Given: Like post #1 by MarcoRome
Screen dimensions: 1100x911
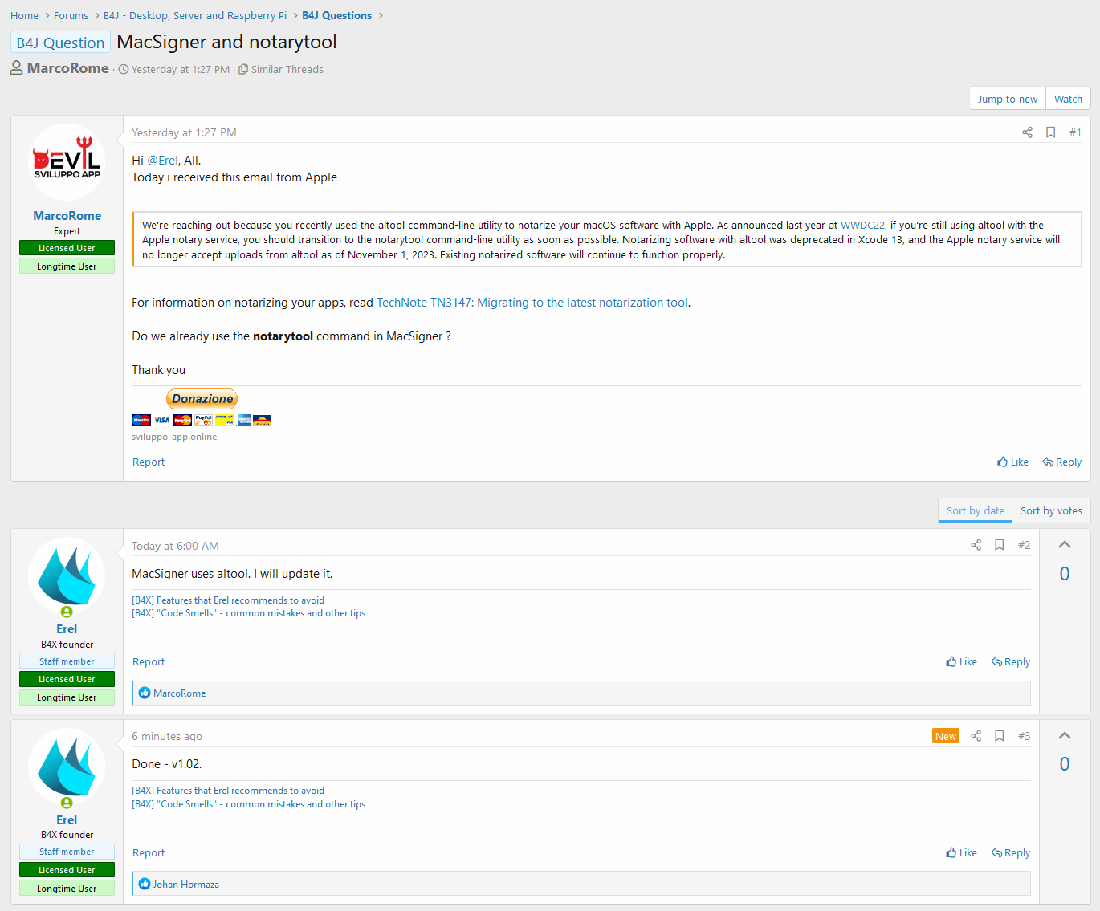Looking at the screenshot, I should [1012, 462].
